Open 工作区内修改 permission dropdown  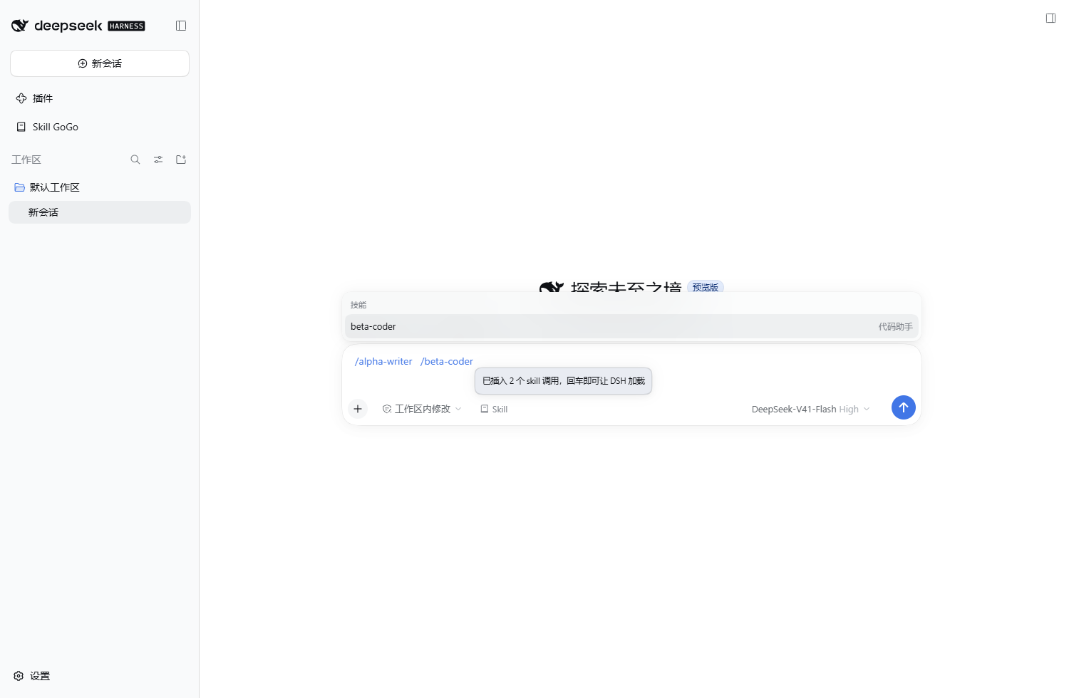[422, 409]
